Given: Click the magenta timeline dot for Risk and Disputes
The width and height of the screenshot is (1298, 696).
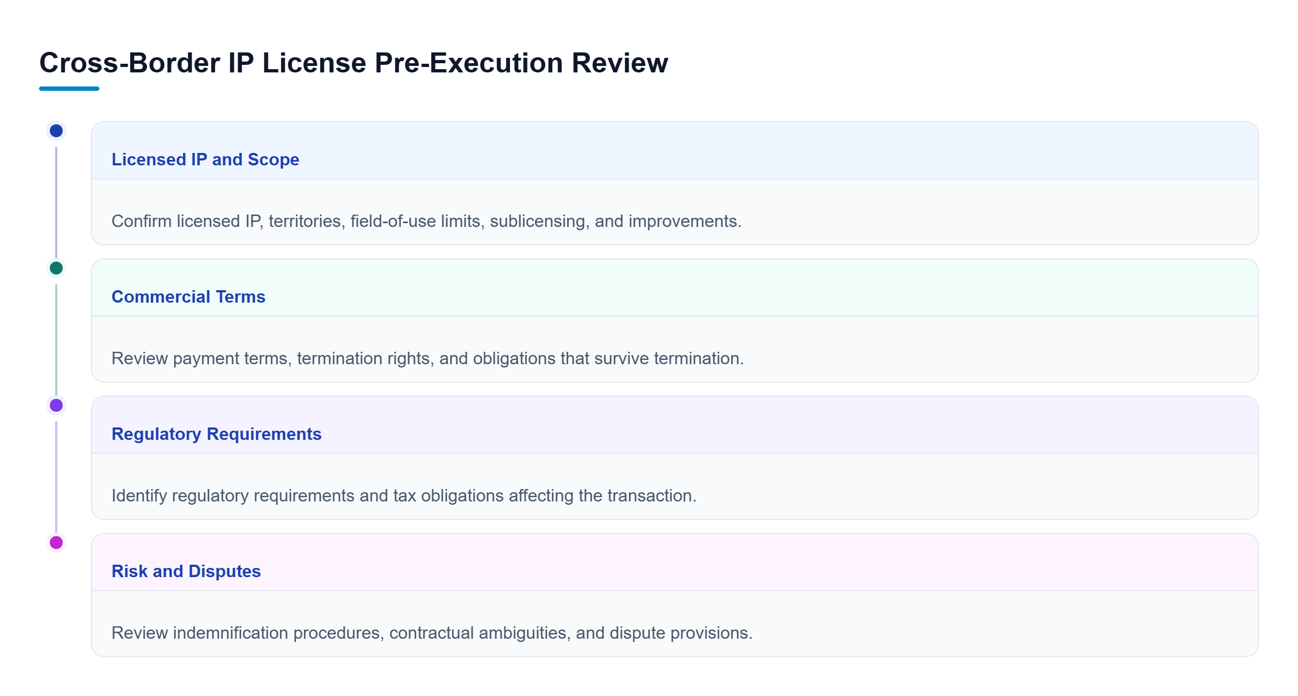Looking at the screenshot, I should point(56,543).
